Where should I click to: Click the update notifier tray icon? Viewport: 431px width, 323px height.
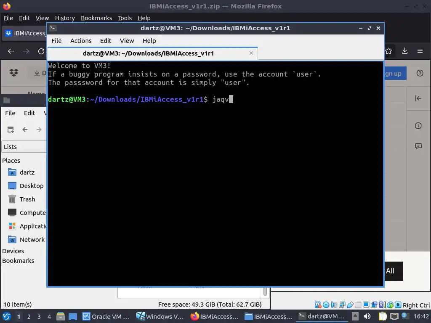pos(404,316)
